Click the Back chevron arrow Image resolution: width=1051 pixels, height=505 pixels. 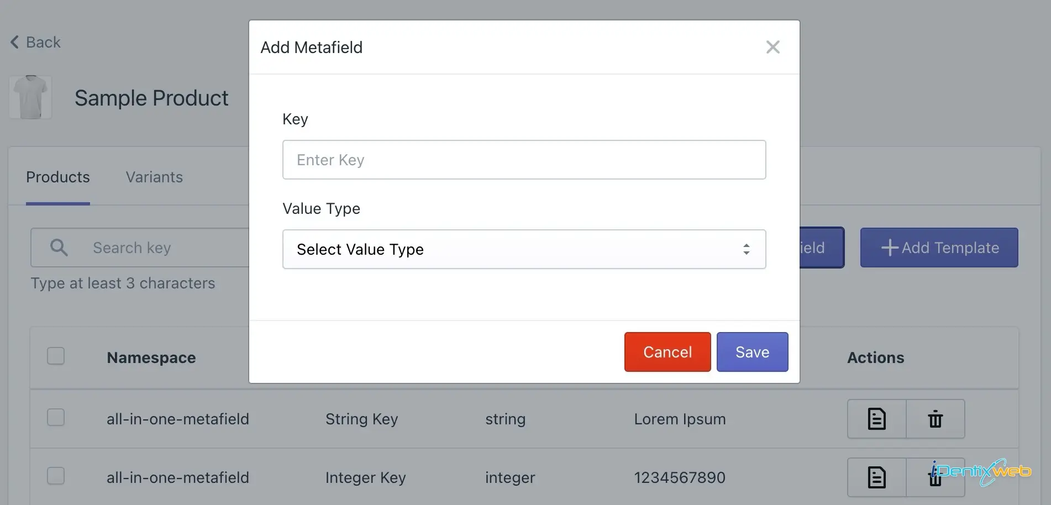[15, 42]
